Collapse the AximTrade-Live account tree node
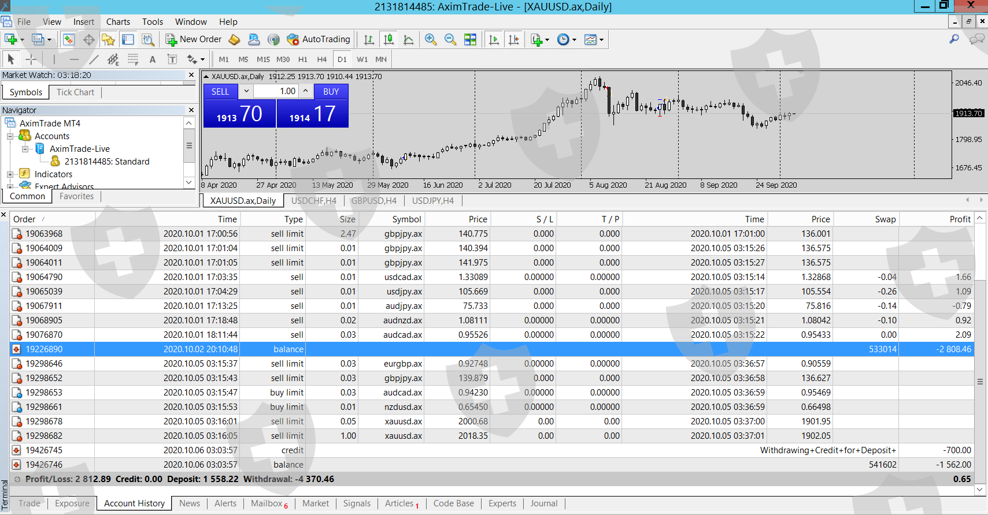The height and width of the screenshot is (515, 988). click(x=25, y=149)
